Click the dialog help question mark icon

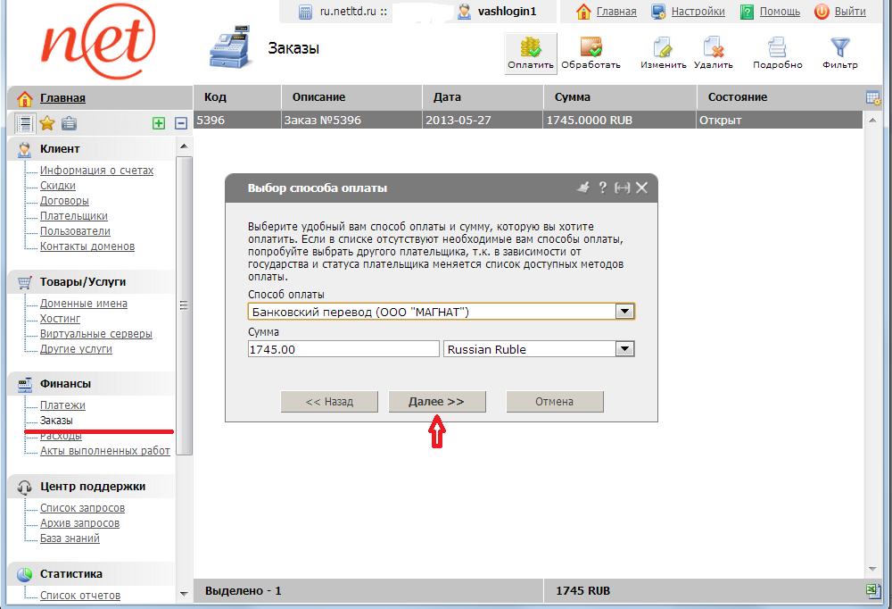(602, 188)
